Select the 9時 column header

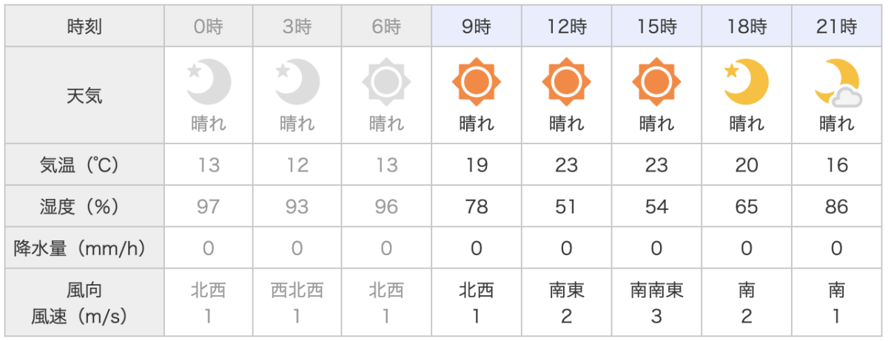[x=476, y=27]
